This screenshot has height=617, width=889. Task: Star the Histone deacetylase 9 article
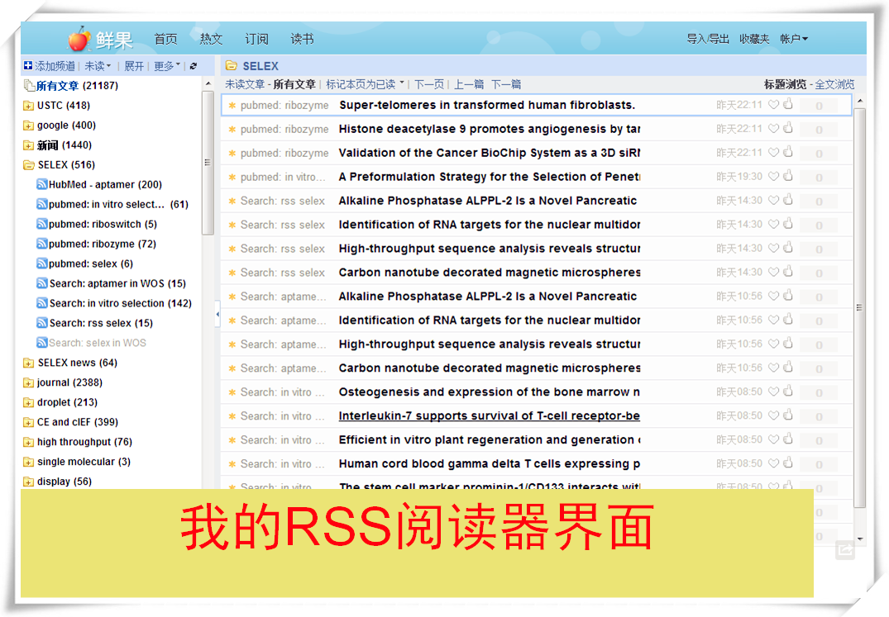pyautogui.click(x=232, y=130)
